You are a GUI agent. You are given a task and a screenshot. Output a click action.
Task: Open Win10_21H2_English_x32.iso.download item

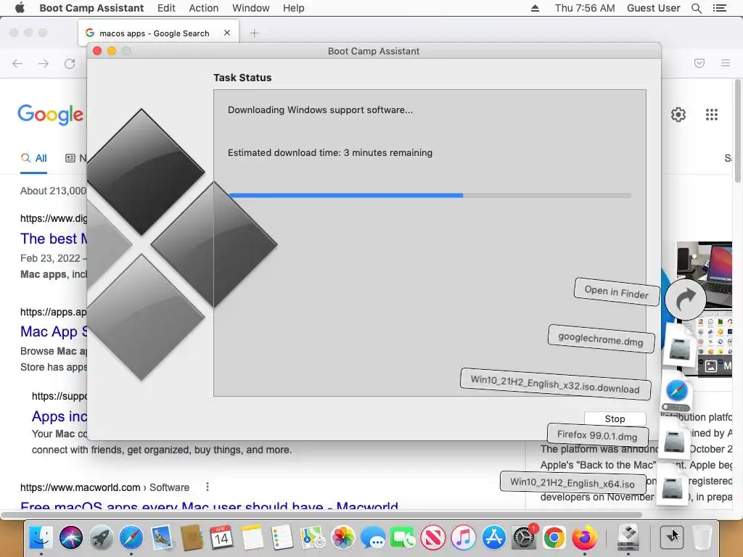click(555, 384)
